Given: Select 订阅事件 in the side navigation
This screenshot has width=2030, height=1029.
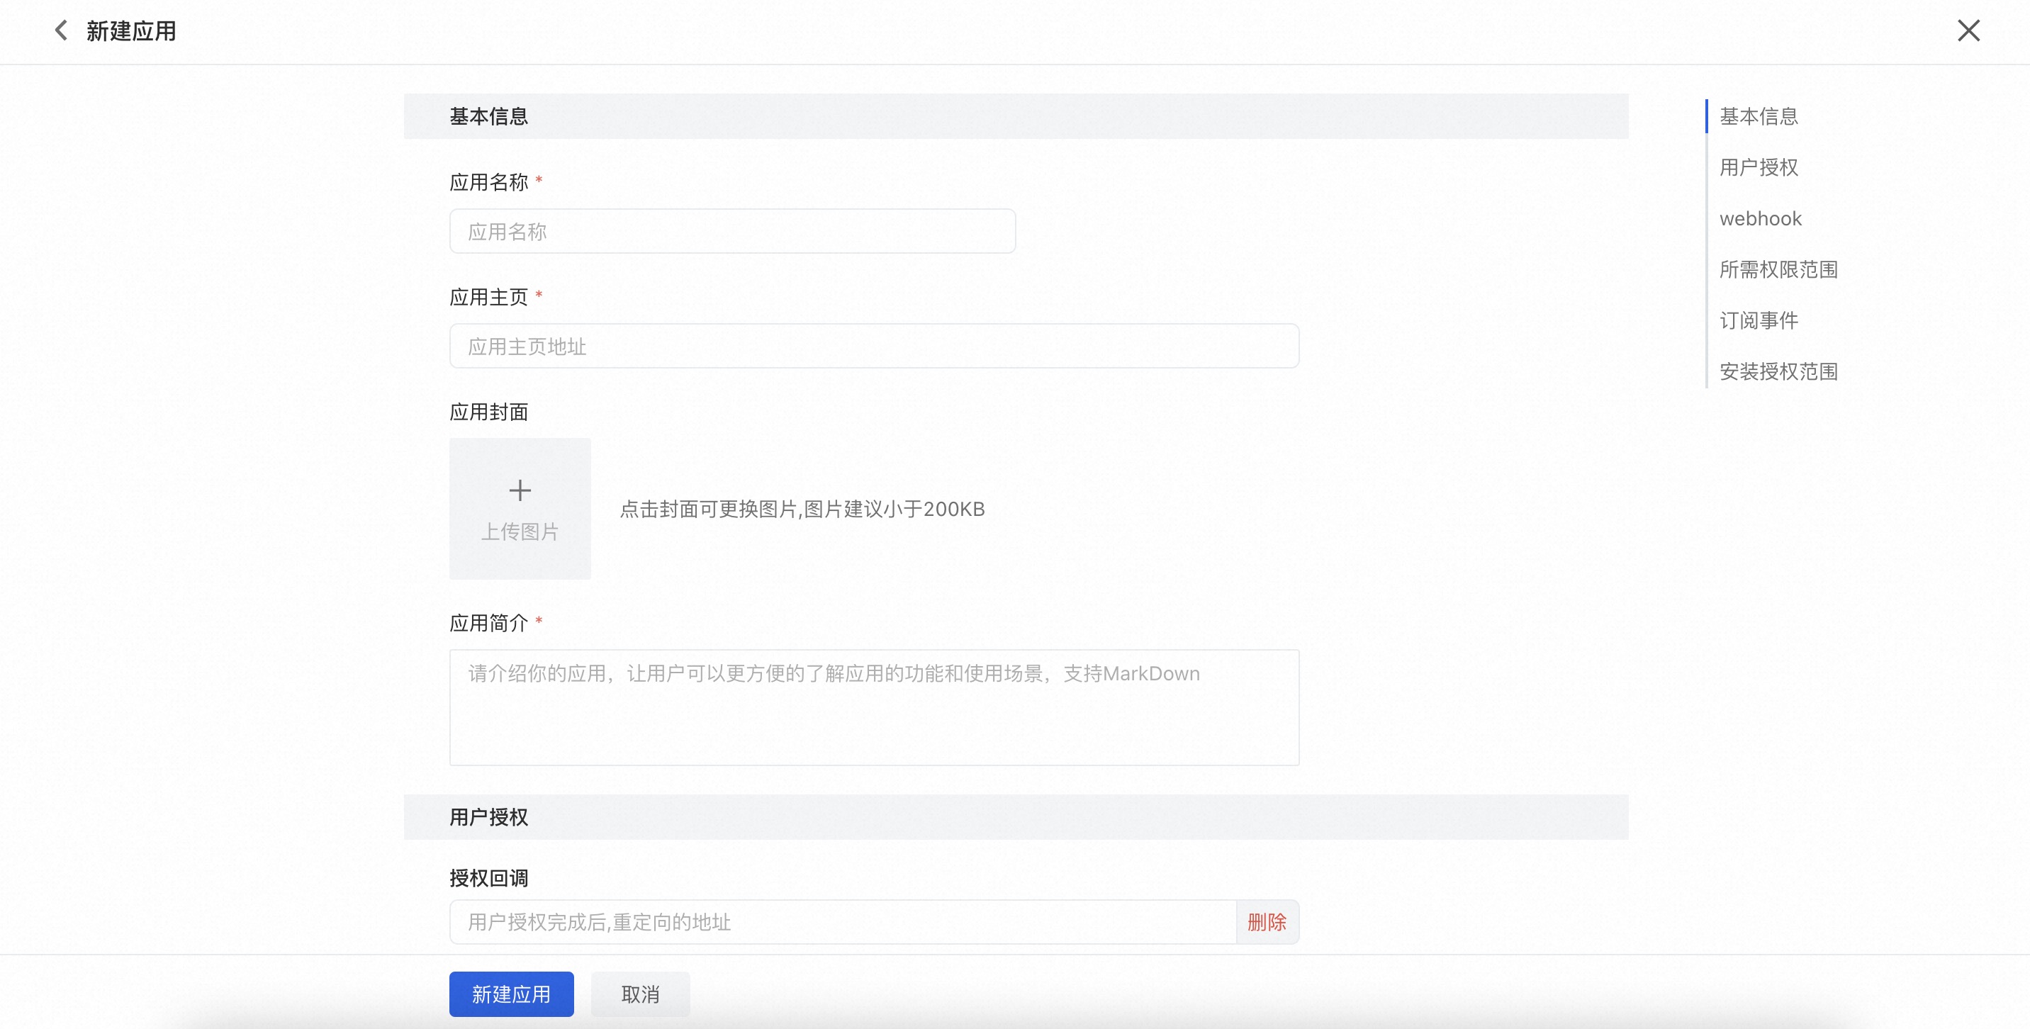Looking at the screenshot, I should [1758, 320].
